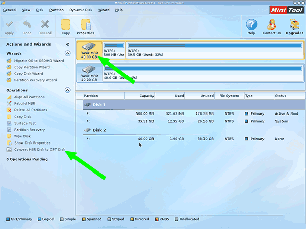Click the Copy toolbar icon
Image resolution: width=306 pixels, height=229 pixels.
66,24
